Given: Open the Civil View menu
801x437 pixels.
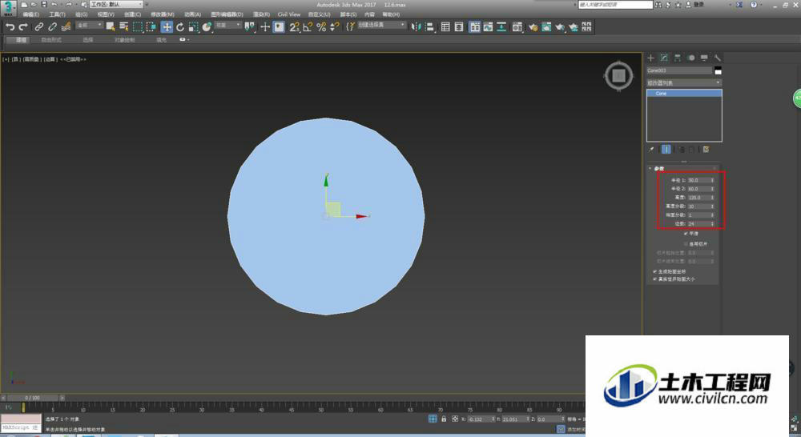Looking at the screenshot, I should point(289,14).
